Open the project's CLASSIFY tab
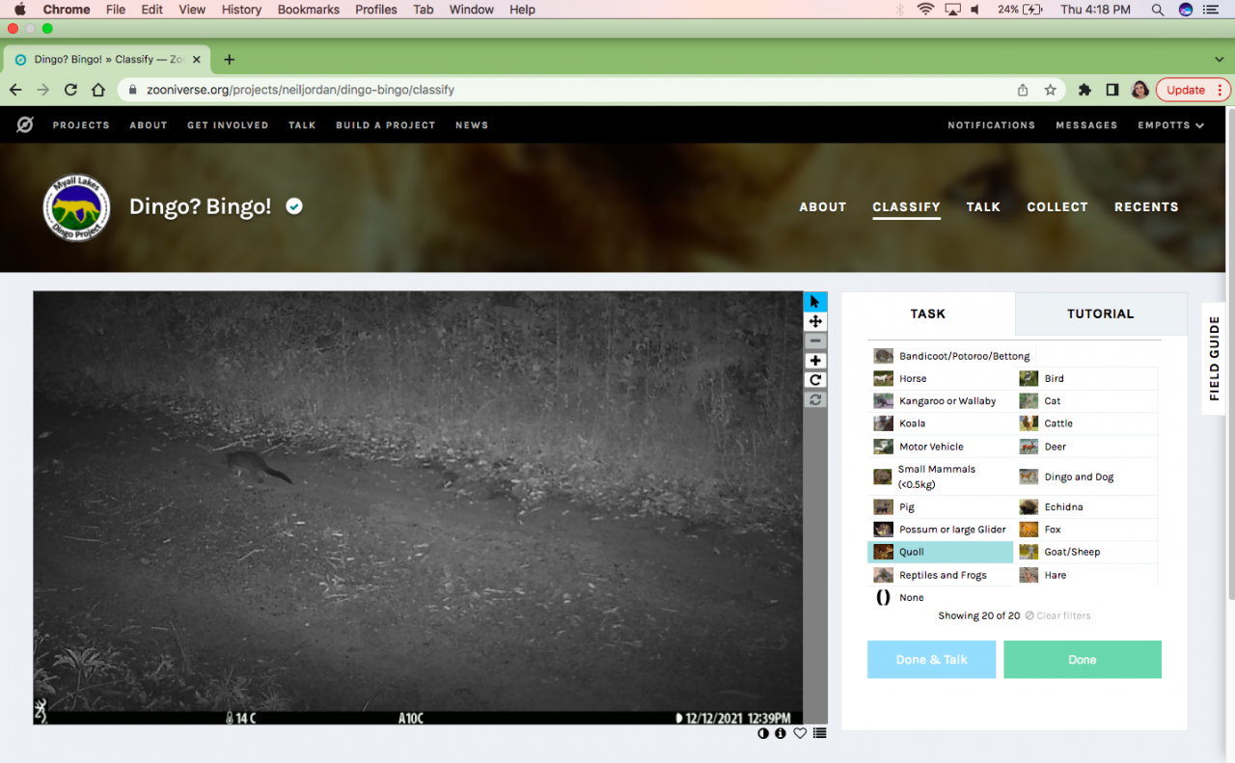 pyautogui.click(x=906, y=207)
